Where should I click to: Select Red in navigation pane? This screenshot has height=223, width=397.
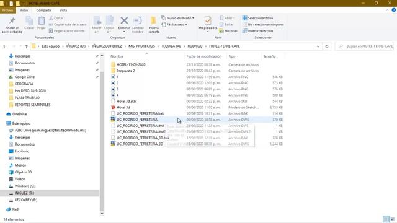point(15,209)
